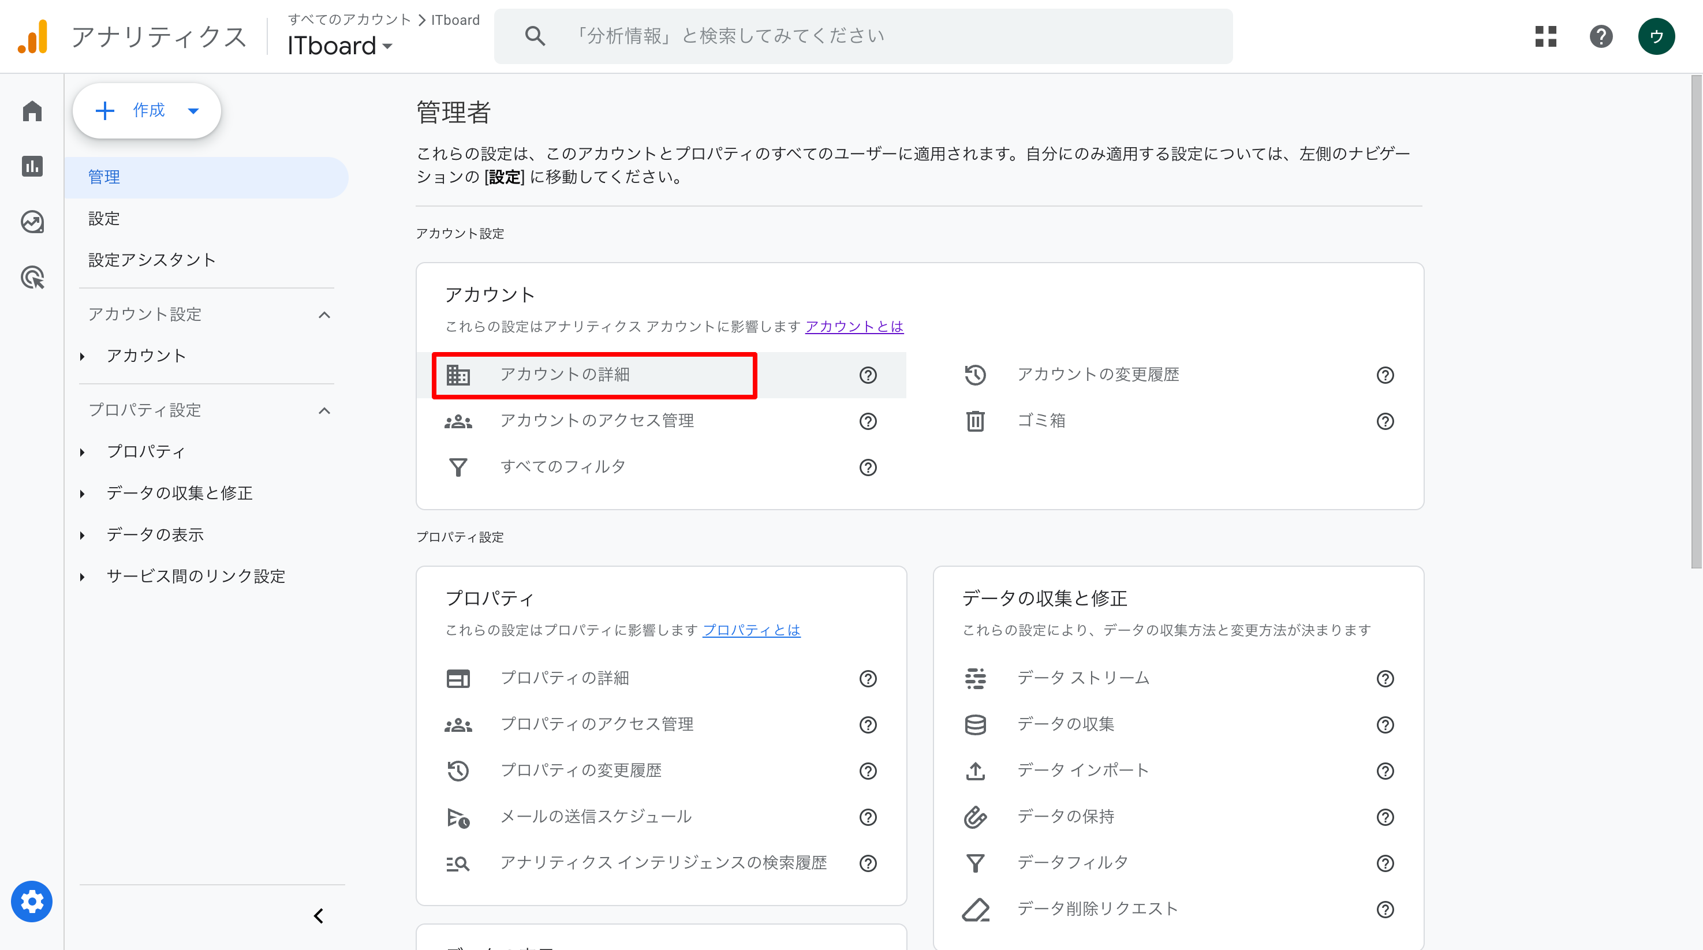Screen dimensions: 1703x950
Task: Open the user account avatar
Action: click(1656, 36)
